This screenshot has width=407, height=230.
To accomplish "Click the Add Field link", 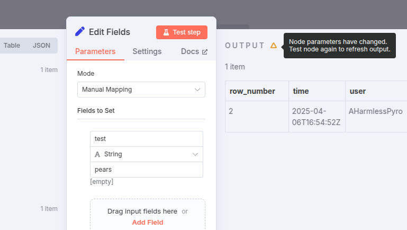I will click(148, 223).
